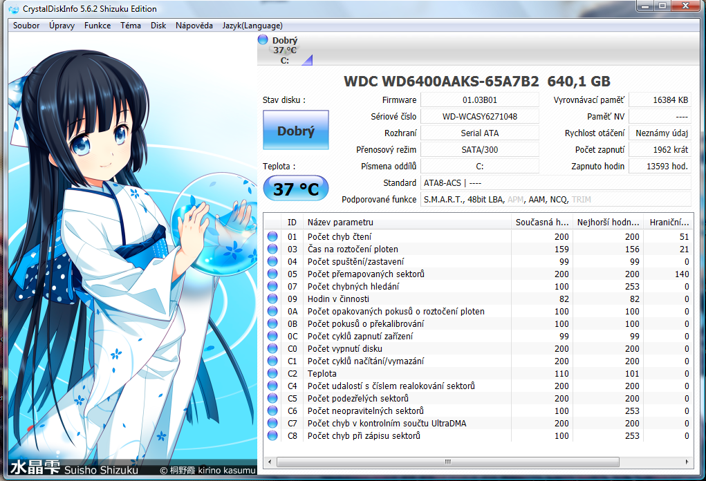Click status orb for Počet chyb při zápisu sektorů
706x481 pixels.
(x=272, y=435)
